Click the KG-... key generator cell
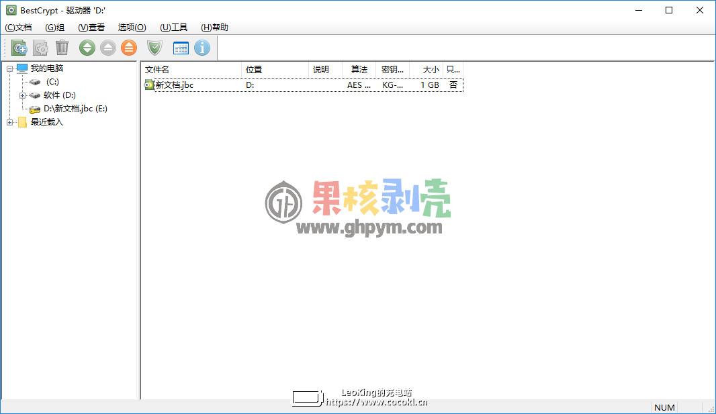 pos(393,85)
